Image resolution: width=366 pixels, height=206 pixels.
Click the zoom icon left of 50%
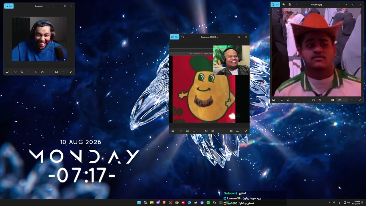[x=333, y=100]
